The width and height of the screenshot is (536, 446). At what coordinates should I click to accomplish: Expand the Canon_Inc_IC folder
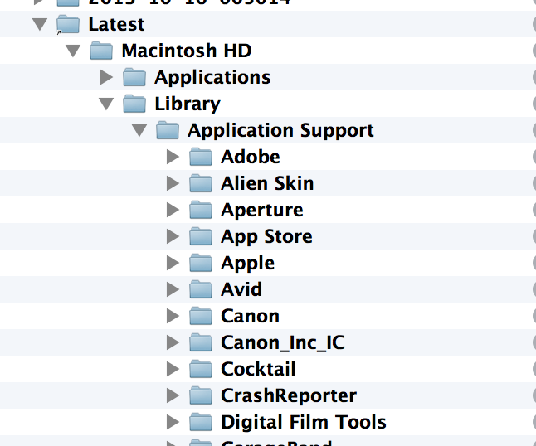pyautogui.click(x=173, y=342)
